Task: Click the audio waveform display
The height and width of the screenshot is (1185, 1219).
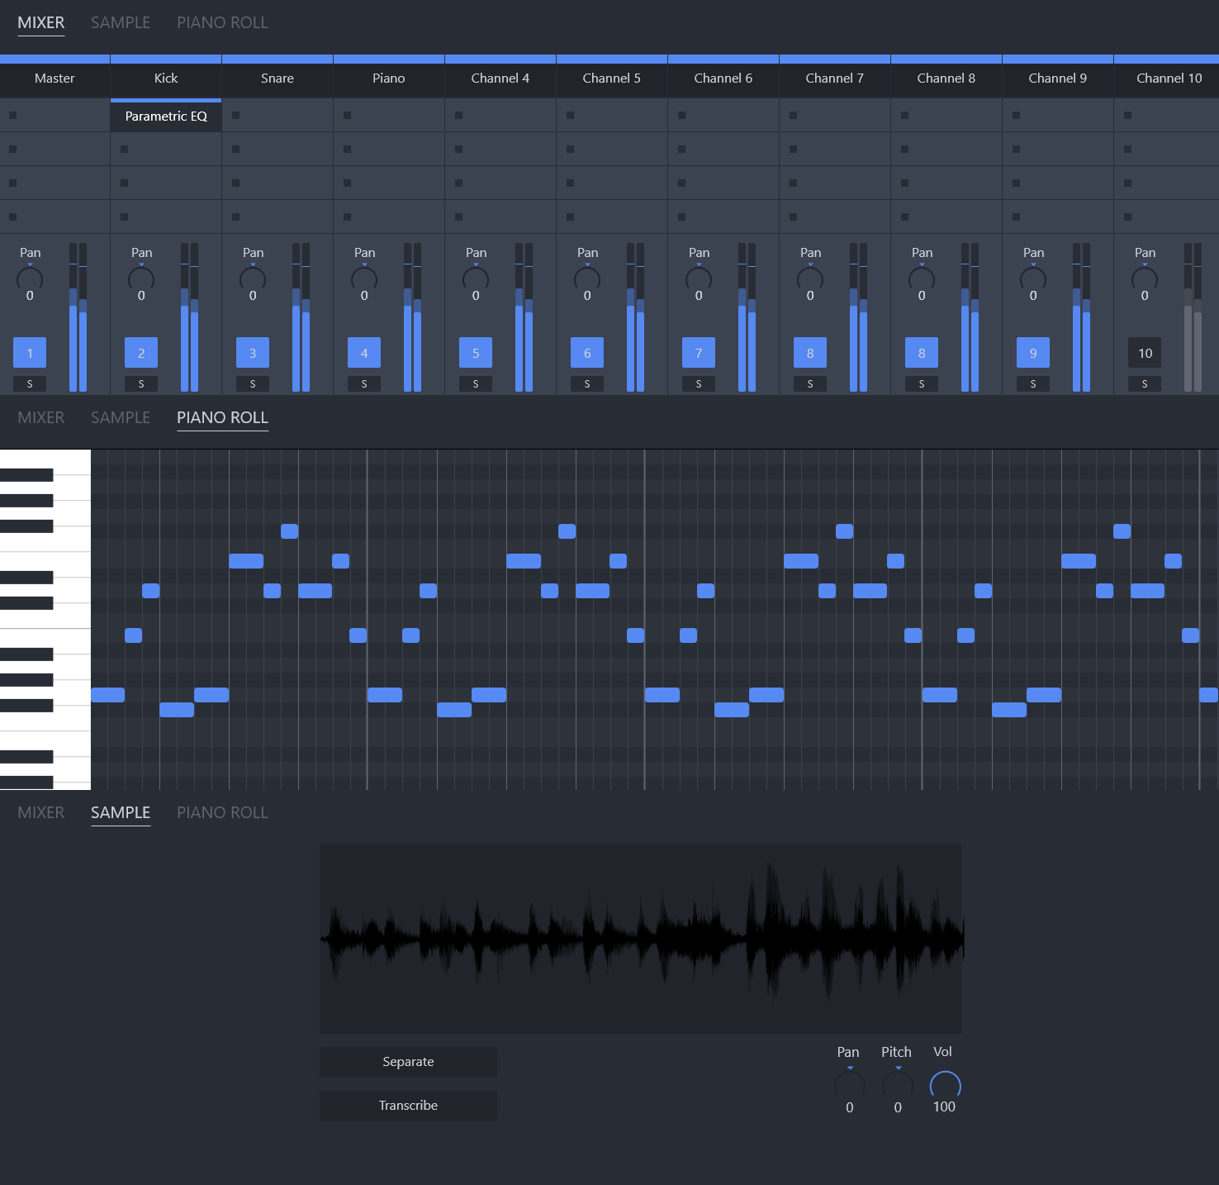Action: pyautogui.click(x=641, y=940)
